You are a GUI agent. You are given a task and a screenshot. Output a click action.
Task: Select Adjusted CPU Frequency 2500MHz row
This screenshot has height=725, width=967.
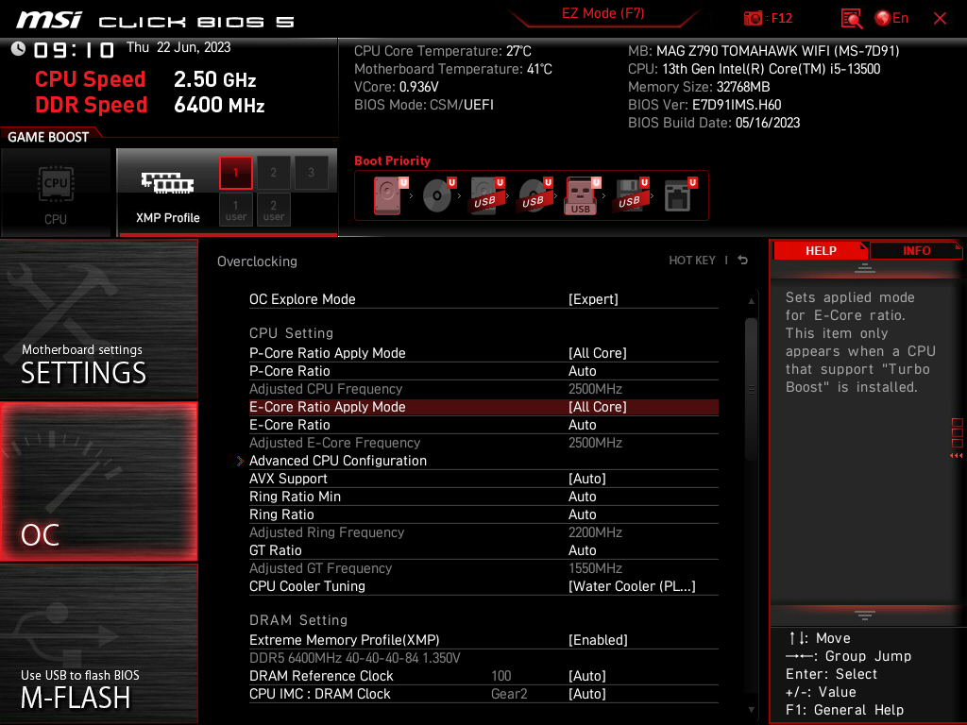[x=483, y=389]
